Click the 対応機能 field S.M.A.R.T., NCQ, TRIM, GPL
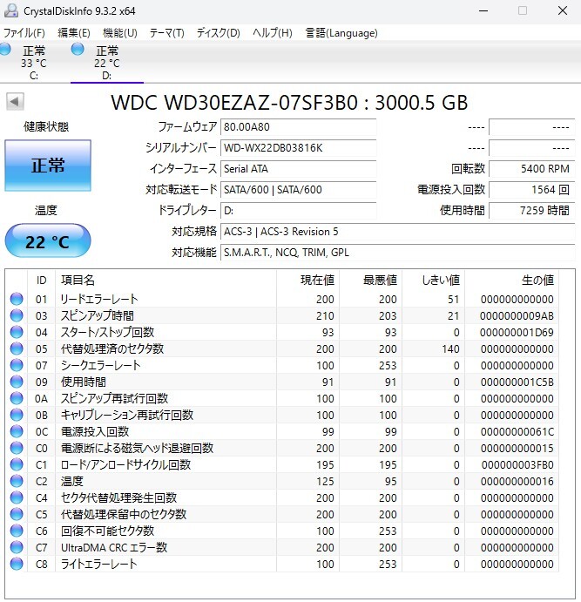Screen dimensions: 581x602 [x=397, y=253]
